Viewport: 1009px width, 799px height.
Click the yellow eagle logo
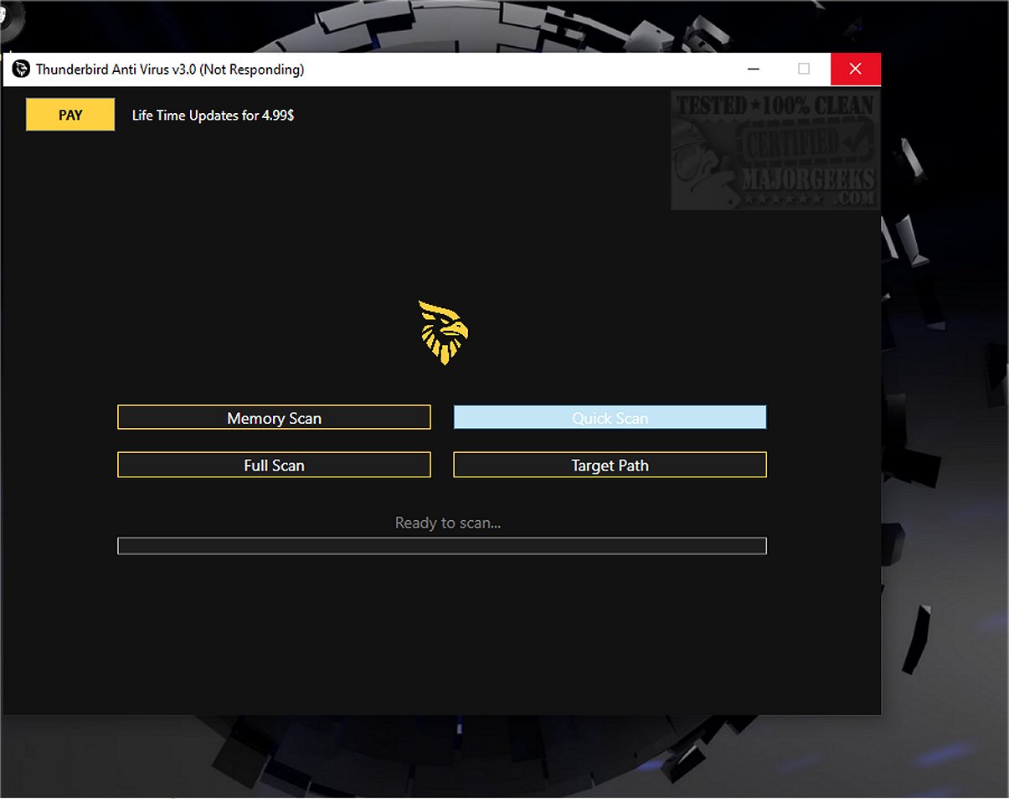tap(443, 332)
